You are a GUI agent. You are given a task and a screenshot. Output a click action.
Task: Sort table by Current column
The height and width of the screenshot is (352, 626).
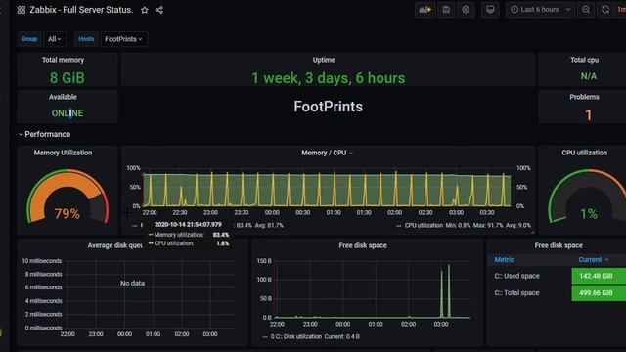pyautogui.click(x=594, y=259)
